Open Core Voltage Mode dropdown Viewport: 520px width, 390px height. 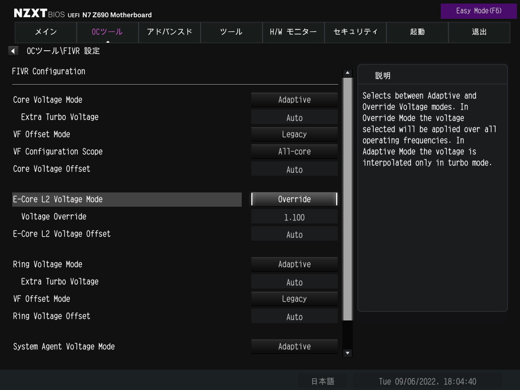pos(295,100)
